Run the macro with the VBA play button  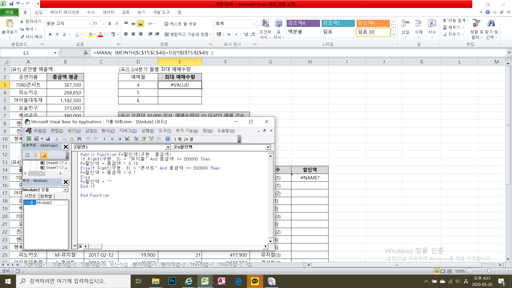tap(105, 139)
